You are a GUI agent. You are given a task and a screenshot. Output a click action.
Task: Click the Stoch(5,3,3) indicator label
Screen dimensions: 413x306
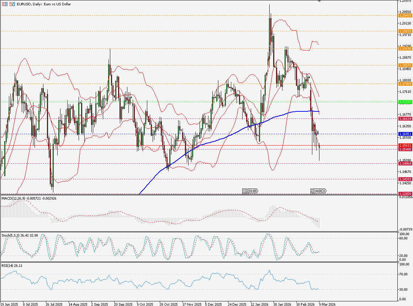pos(11,235)
